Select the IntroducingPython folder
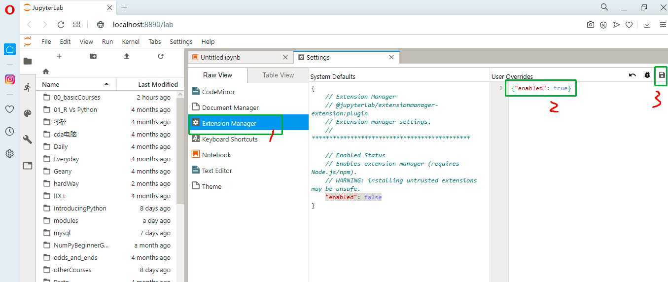The width and height of the screenshot is (668, 282). pyautogui.click(x=107, y=208)
